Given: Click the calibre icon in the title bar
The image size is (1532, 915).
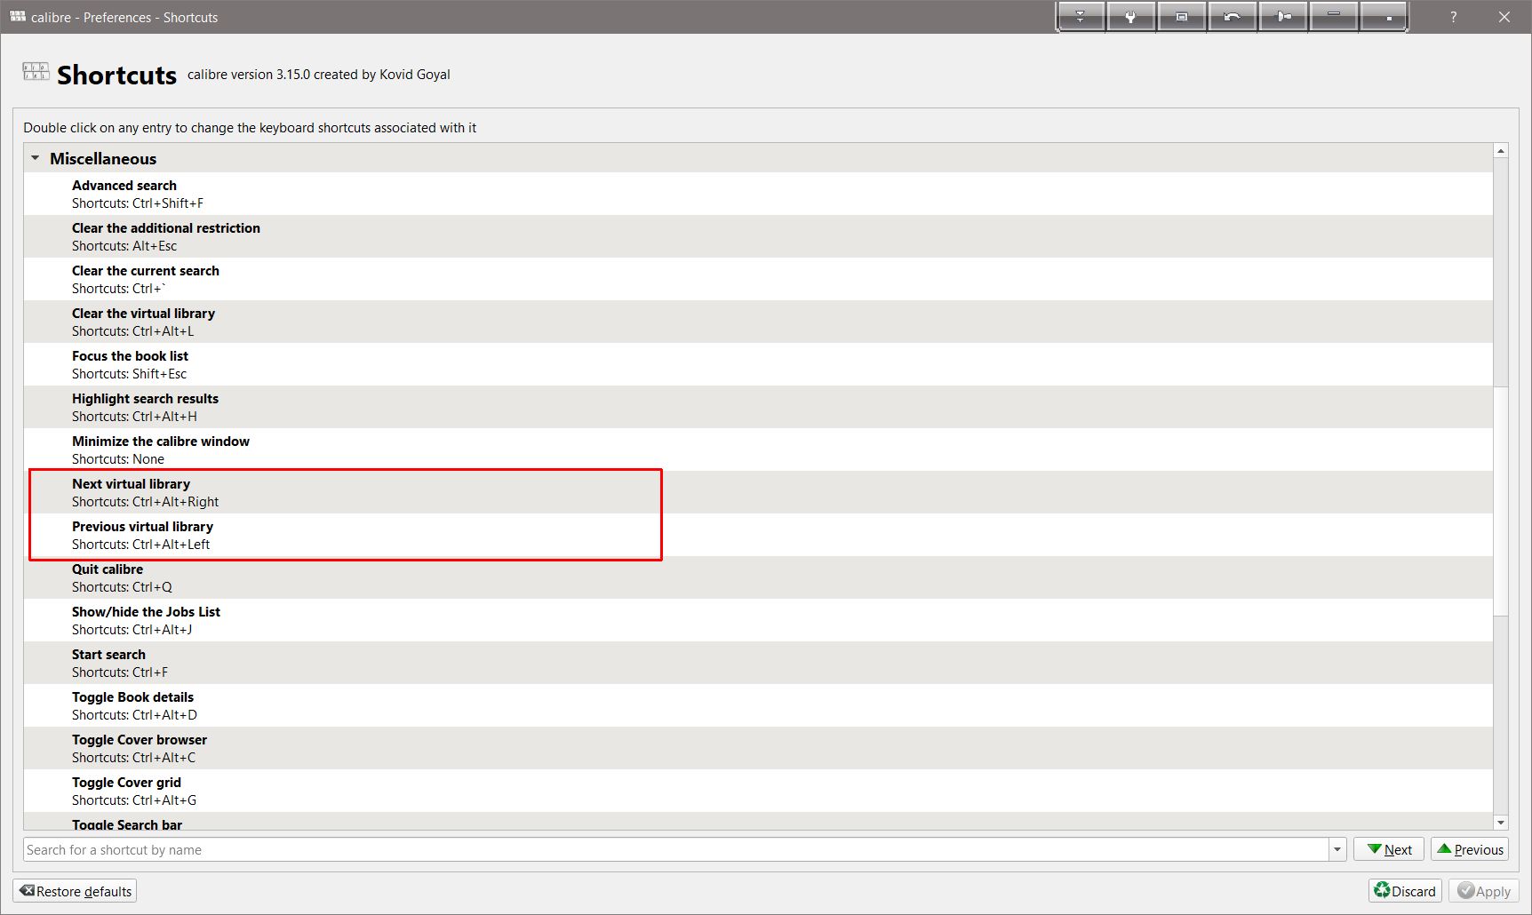Looking at the screenshot, I should pyautogui.click(x=18, y=17).
